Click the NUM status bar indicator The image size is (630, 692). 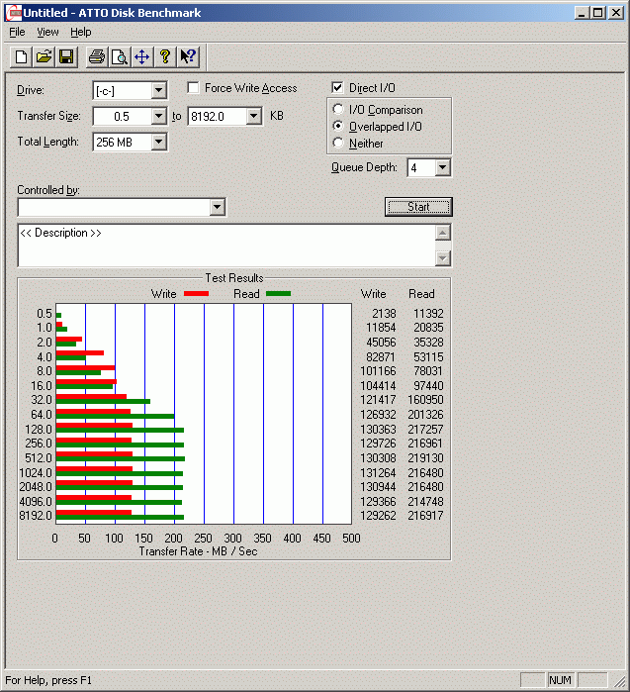(561, 680)
